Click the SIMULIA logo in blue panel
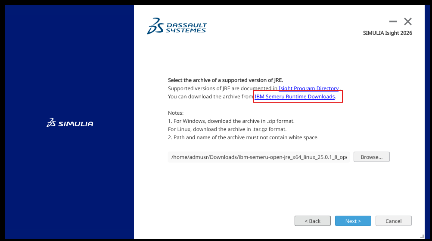Screen dimensions: 432x241 coord(70,123)
